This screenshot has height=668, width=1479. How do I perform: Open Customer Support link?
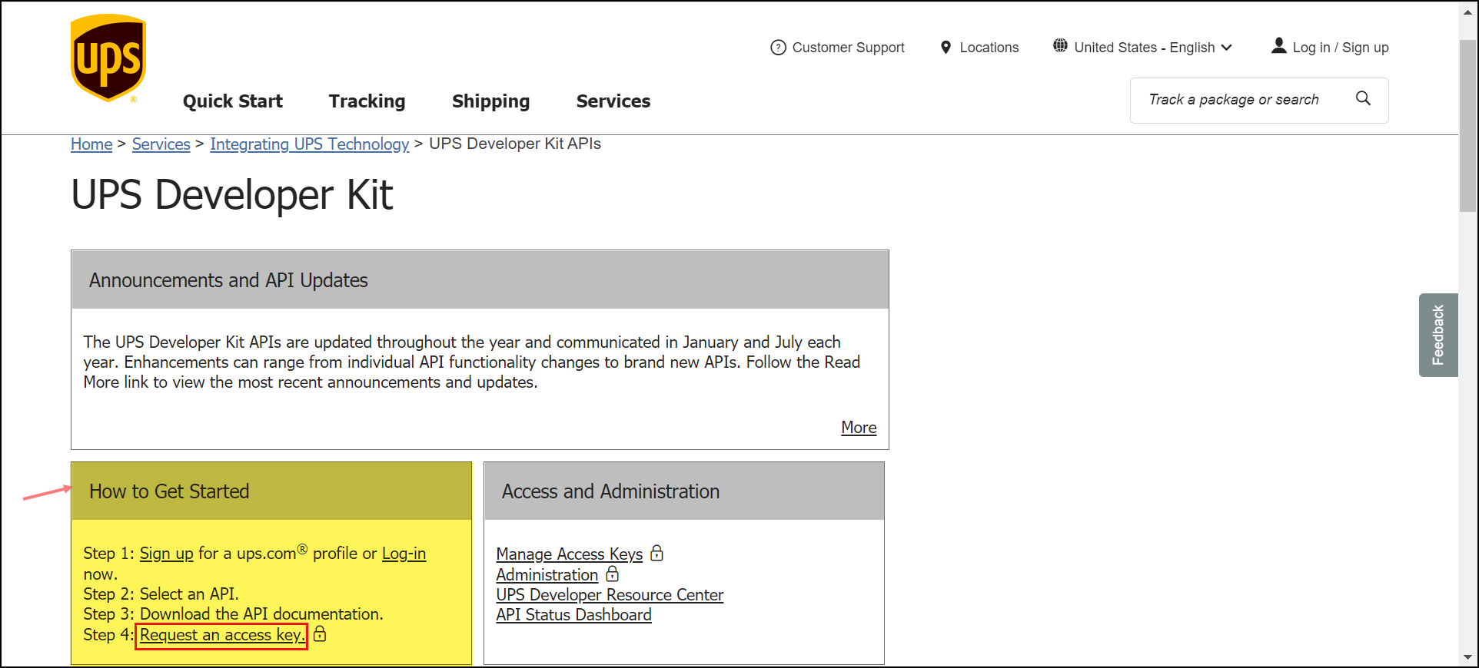848,48
